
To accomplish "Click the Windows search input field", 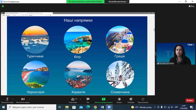I will coord(32,107).
